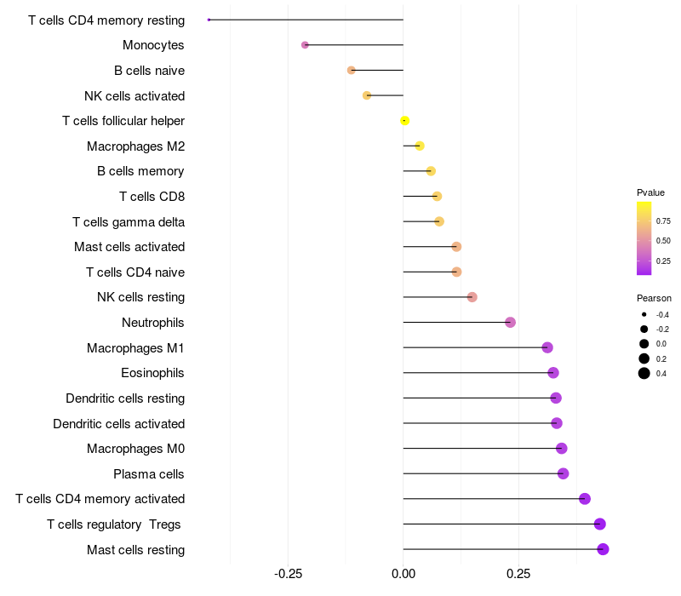Click the T cells regulatory Tregs dot
Viewport: 681px width, 596px height.
tap(600, 524)
